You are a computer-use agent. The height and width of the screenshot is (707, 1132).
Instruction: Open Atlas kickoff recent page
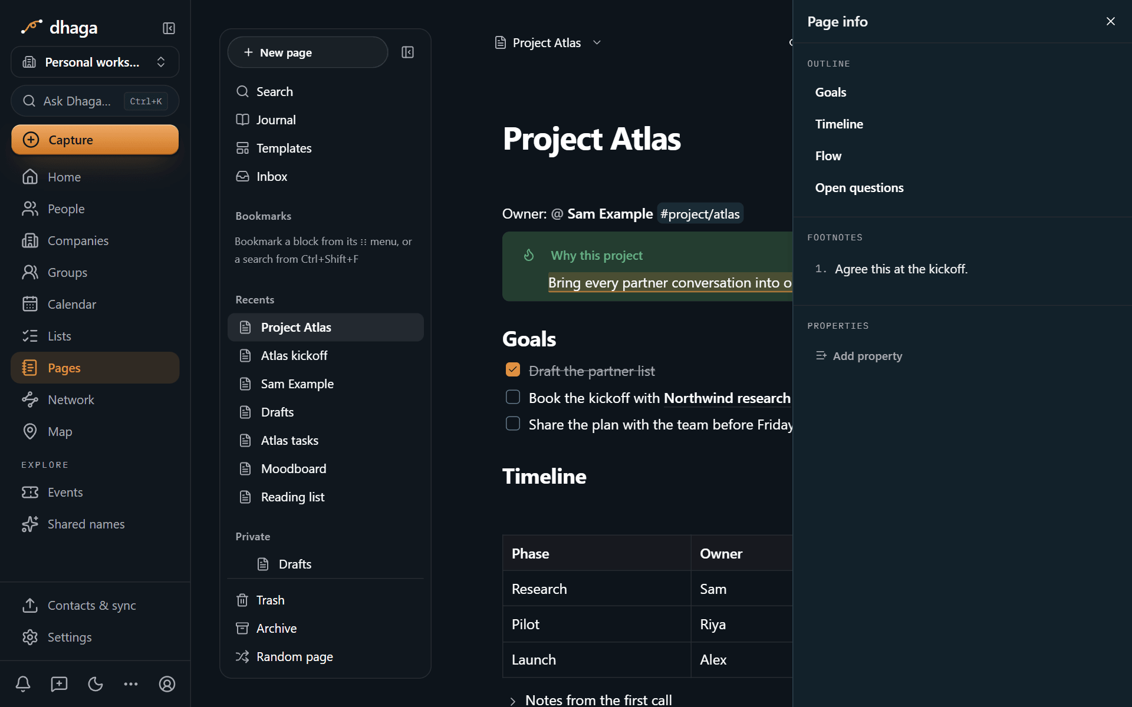(x=325, y=355)
